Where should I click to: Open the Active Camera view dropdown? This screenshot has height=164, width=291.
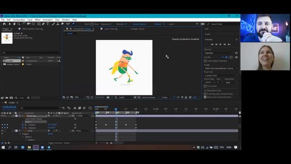pyautogui.click(x=151, y=97)
